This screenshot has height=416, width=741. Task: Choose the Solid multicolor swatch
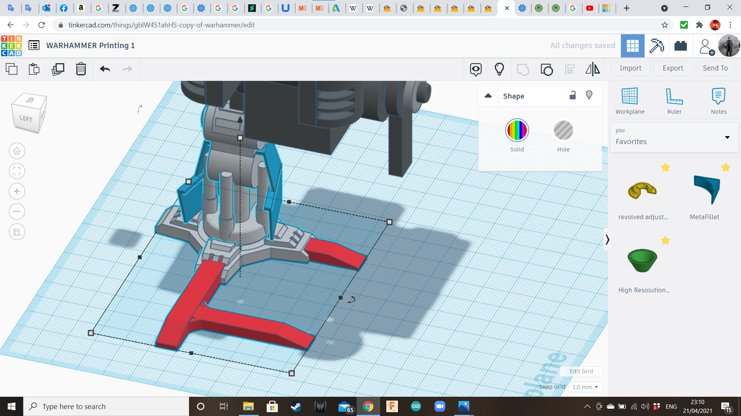517,130
